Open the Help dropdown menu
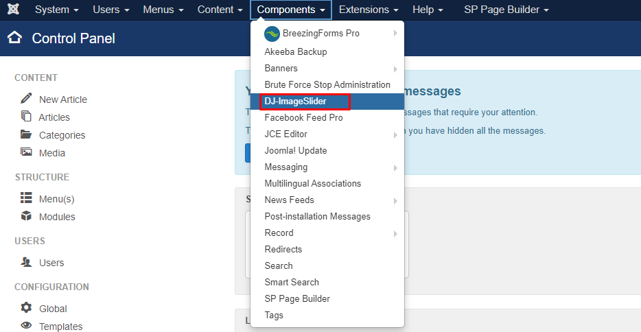Viewport: 641px width, 332px height. point(428,10)
